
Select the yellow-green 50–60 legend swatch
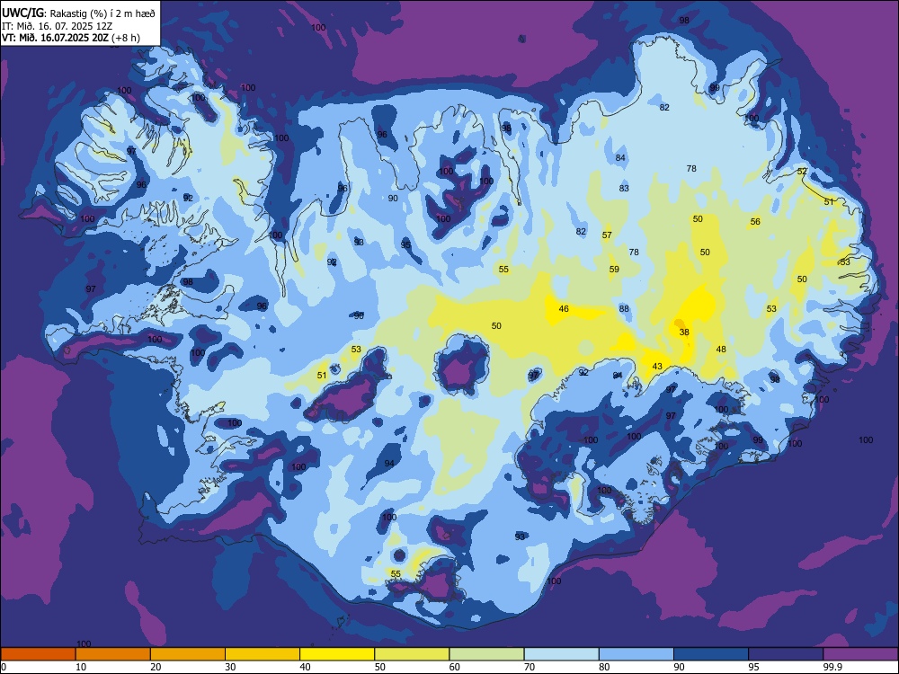coord(412,654)
